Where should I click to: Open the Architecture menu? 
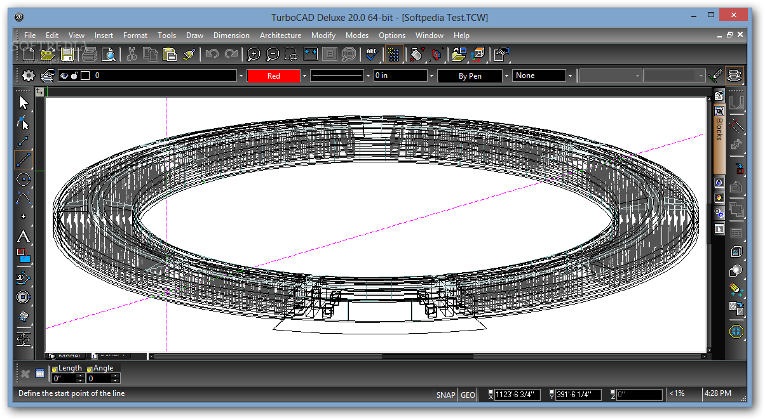(280, 36)
